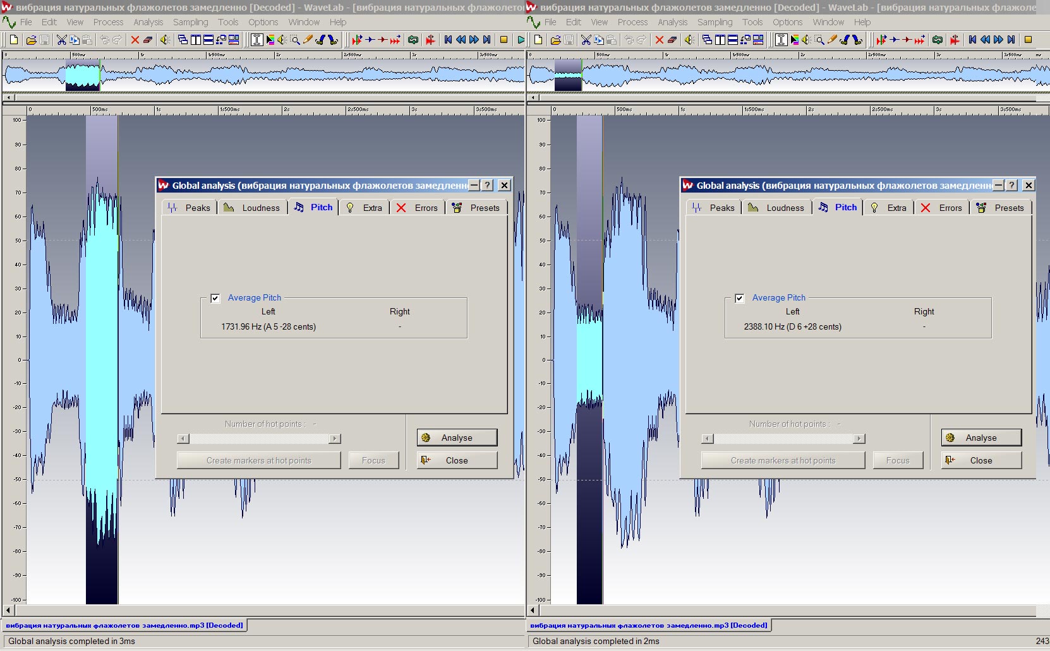1050x651 pixels.
Task: Click the Open folder icon in left WaveLab window
Action: (30, 40)
